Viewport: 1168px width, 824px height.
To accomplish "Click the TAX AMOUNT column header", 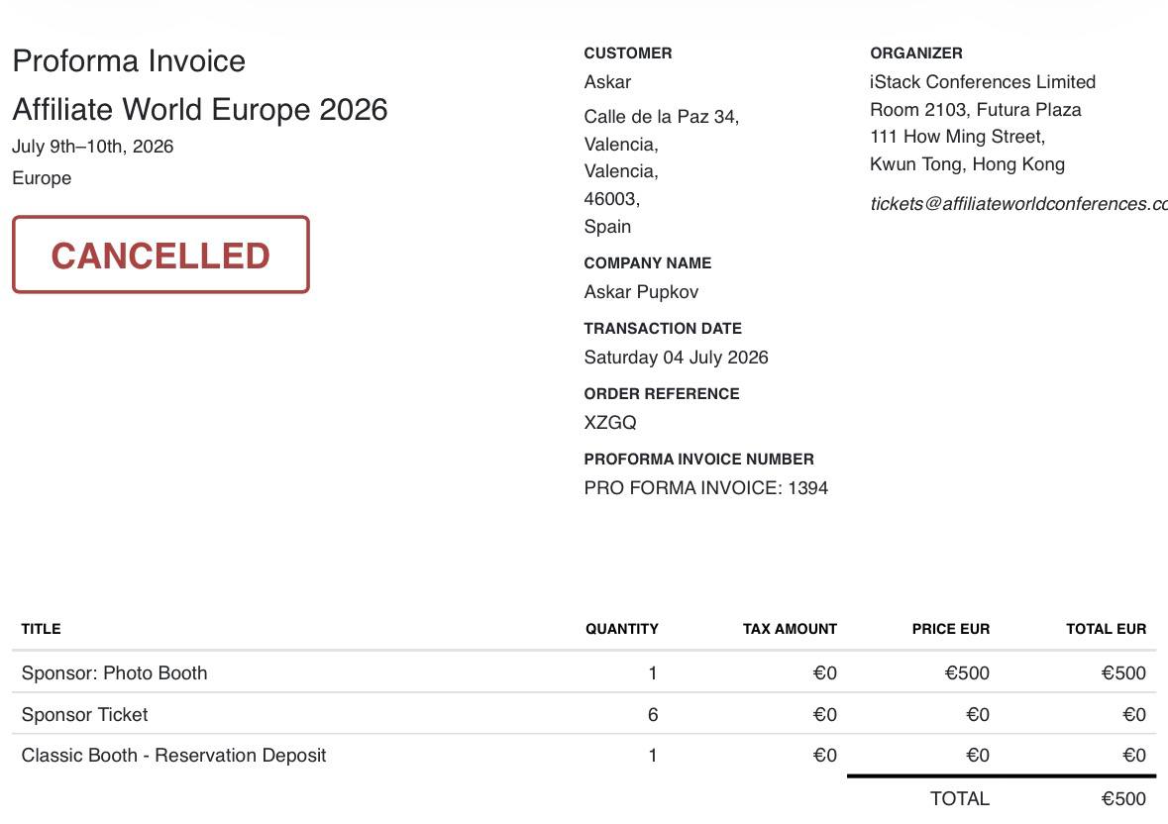I will point(790,629).
